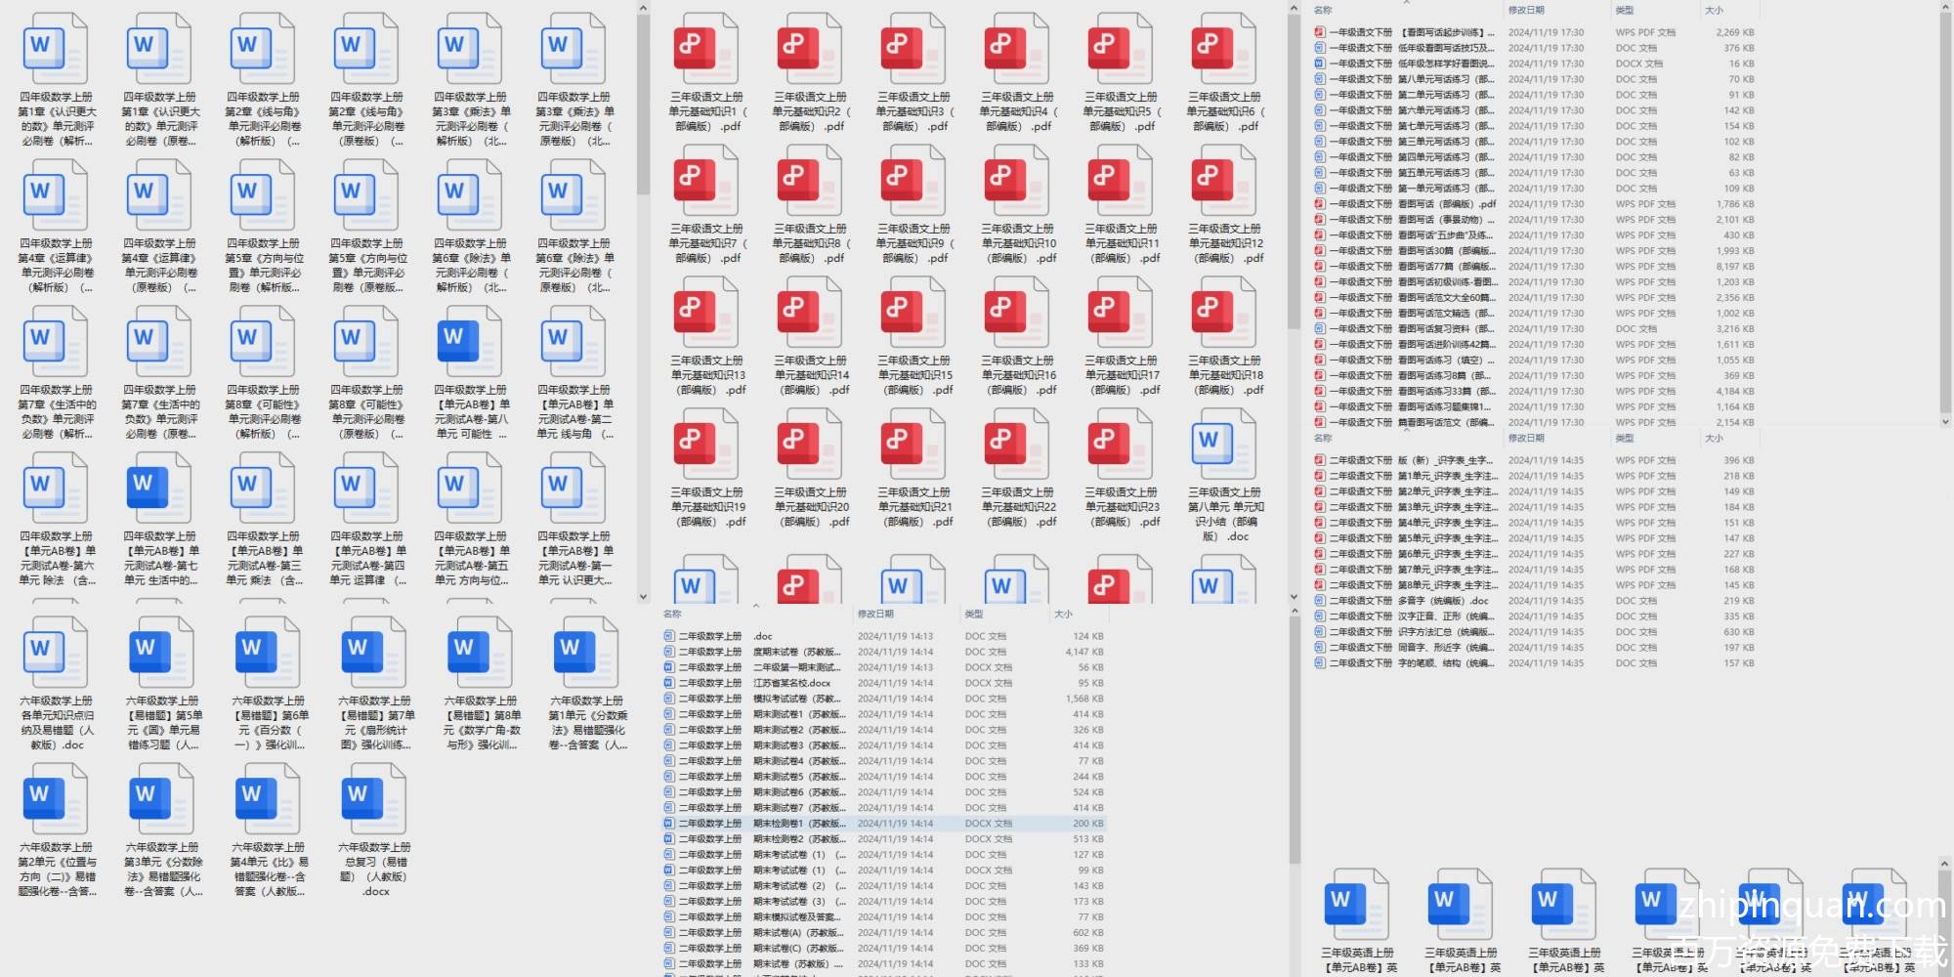The image size is (1954, 977).
Task: Sort first-grade Chinese list by 大小 column
Action: [x=1714, y=10]
